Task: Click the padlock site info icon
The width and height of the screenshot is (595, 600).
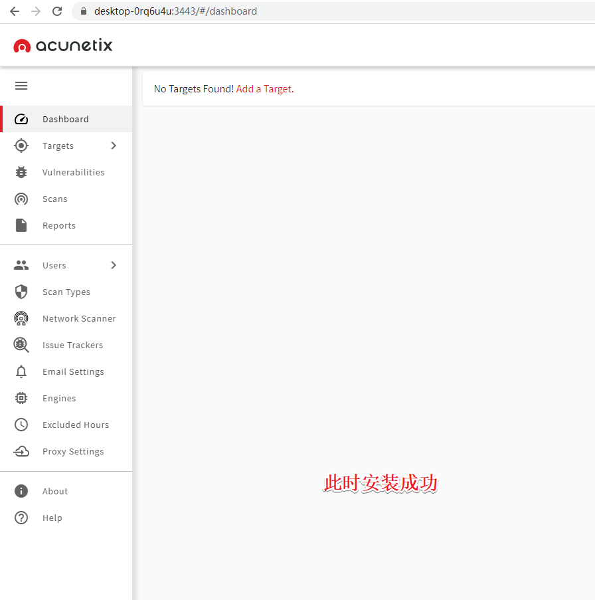Action: click(x=84, y=11)
